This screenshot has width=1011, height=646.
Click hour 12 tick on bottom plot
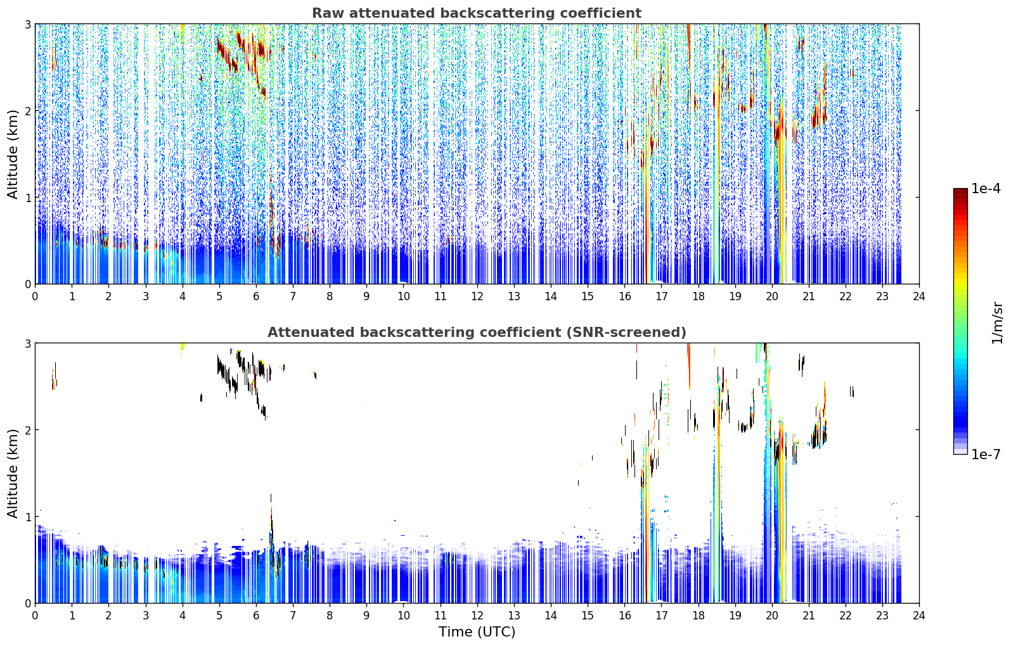(477, 615)
